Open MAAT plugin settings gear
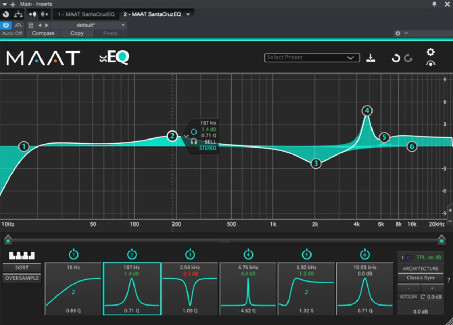 [x=431, y=52]
